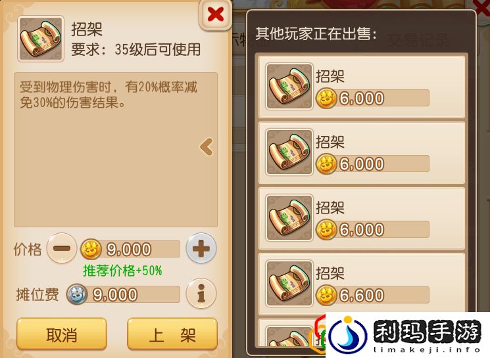Screen dimensions: 490x358
Task: Select first 招架 listing scroll thumbnail
Action: pyautogui.click(x=289, y=87)
